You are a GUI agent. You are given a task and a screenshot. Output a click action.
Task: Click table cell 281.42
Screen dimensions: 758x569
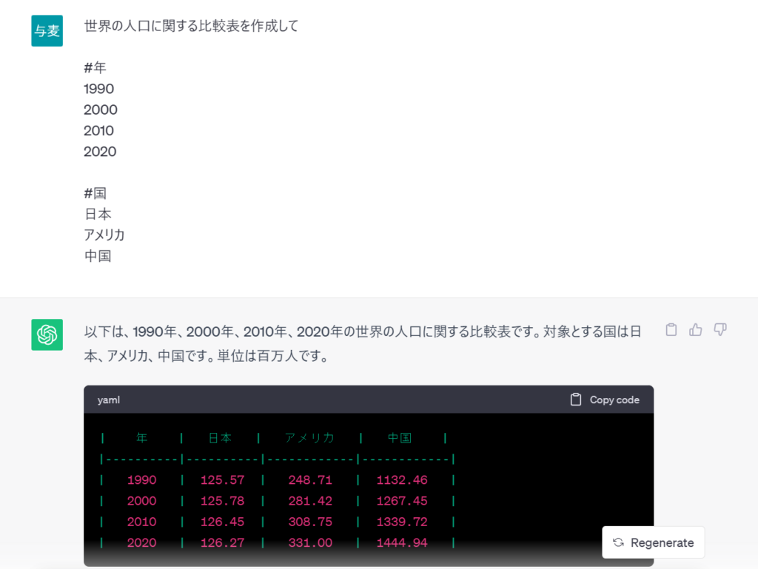[x=310, y=501]
